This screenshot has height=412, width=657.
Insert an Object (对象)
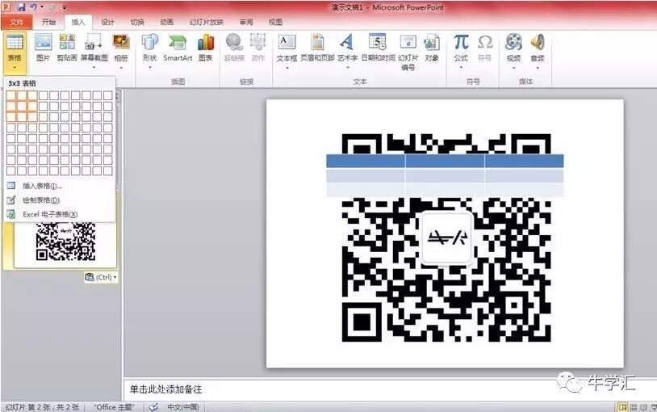click(x=432, y=48)
